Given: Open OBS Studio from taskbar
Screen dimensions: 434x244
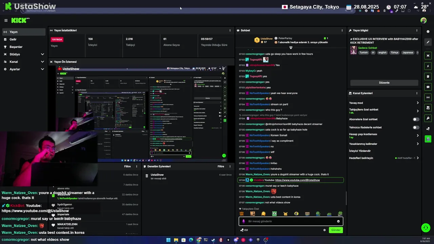Looking at the screenshot, I should pyautogui.click(x=265, y=240).
